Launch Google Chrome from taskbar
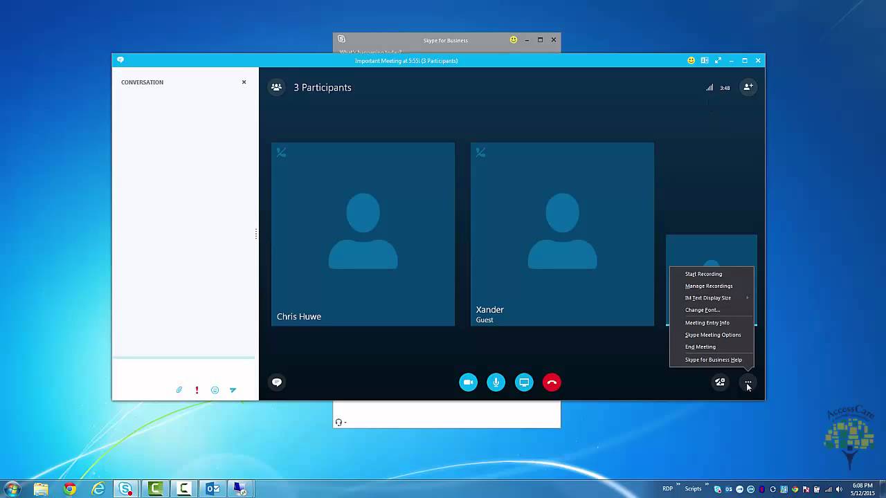The width and height of the screenshot is (886, 498). coord(69,489)
